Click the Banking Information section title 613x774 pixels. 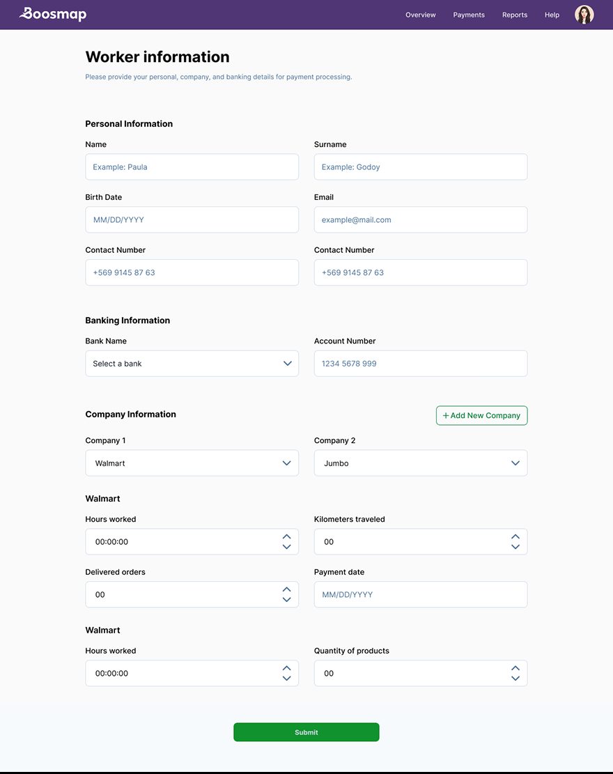coord(127,320)
